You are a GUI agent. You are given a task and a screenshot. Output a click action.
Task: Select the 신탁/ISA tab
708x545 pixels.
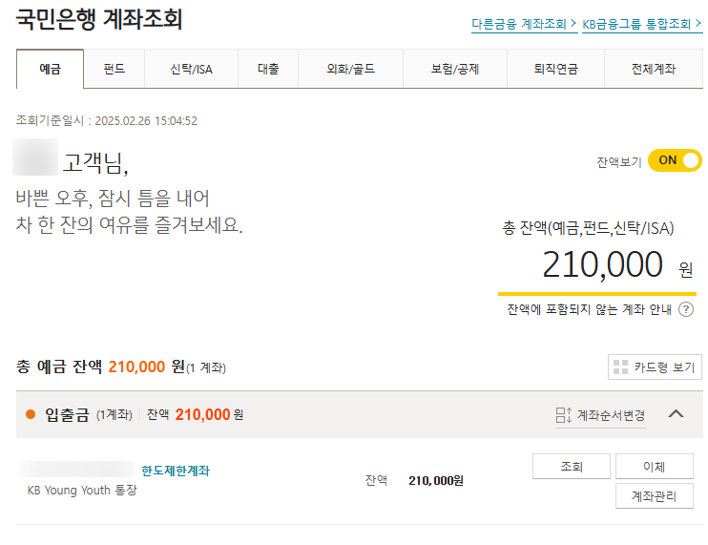(191, 69)
